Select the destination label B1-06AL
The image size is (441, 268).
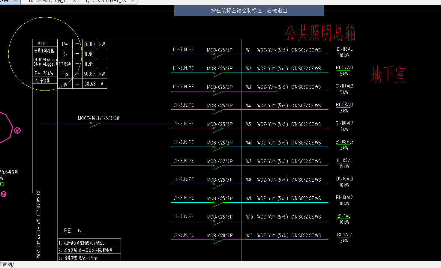[344, 49]
